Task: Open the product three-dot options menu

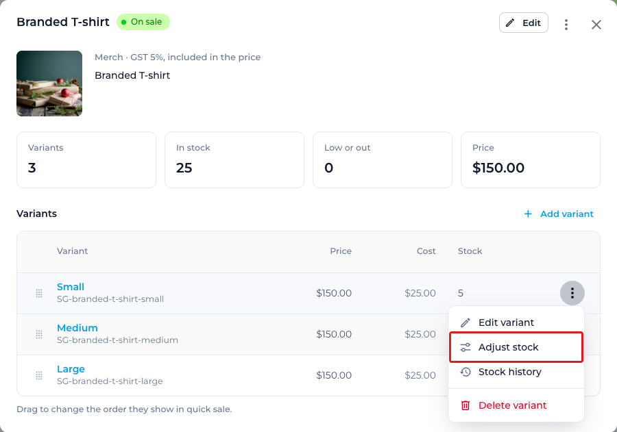Action: pyautogui.click(x=566, y=25)
